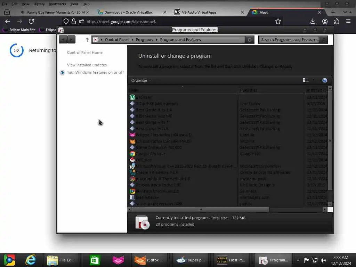The width and height of the screenshot is (356, 267).
Task: Open the Windows Store taskbar icon
Action: click(x=95, y=260)
